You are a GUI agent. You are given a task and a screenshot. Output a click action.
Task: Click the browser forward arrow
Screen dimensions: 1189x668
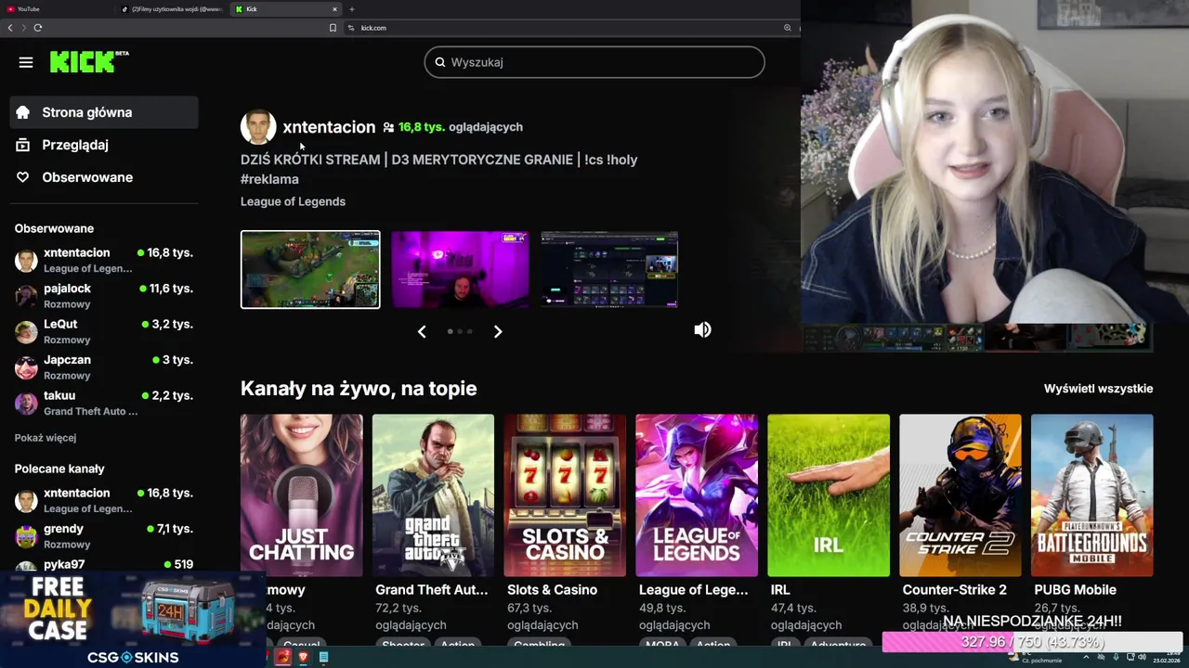click(x=24, y=28)
